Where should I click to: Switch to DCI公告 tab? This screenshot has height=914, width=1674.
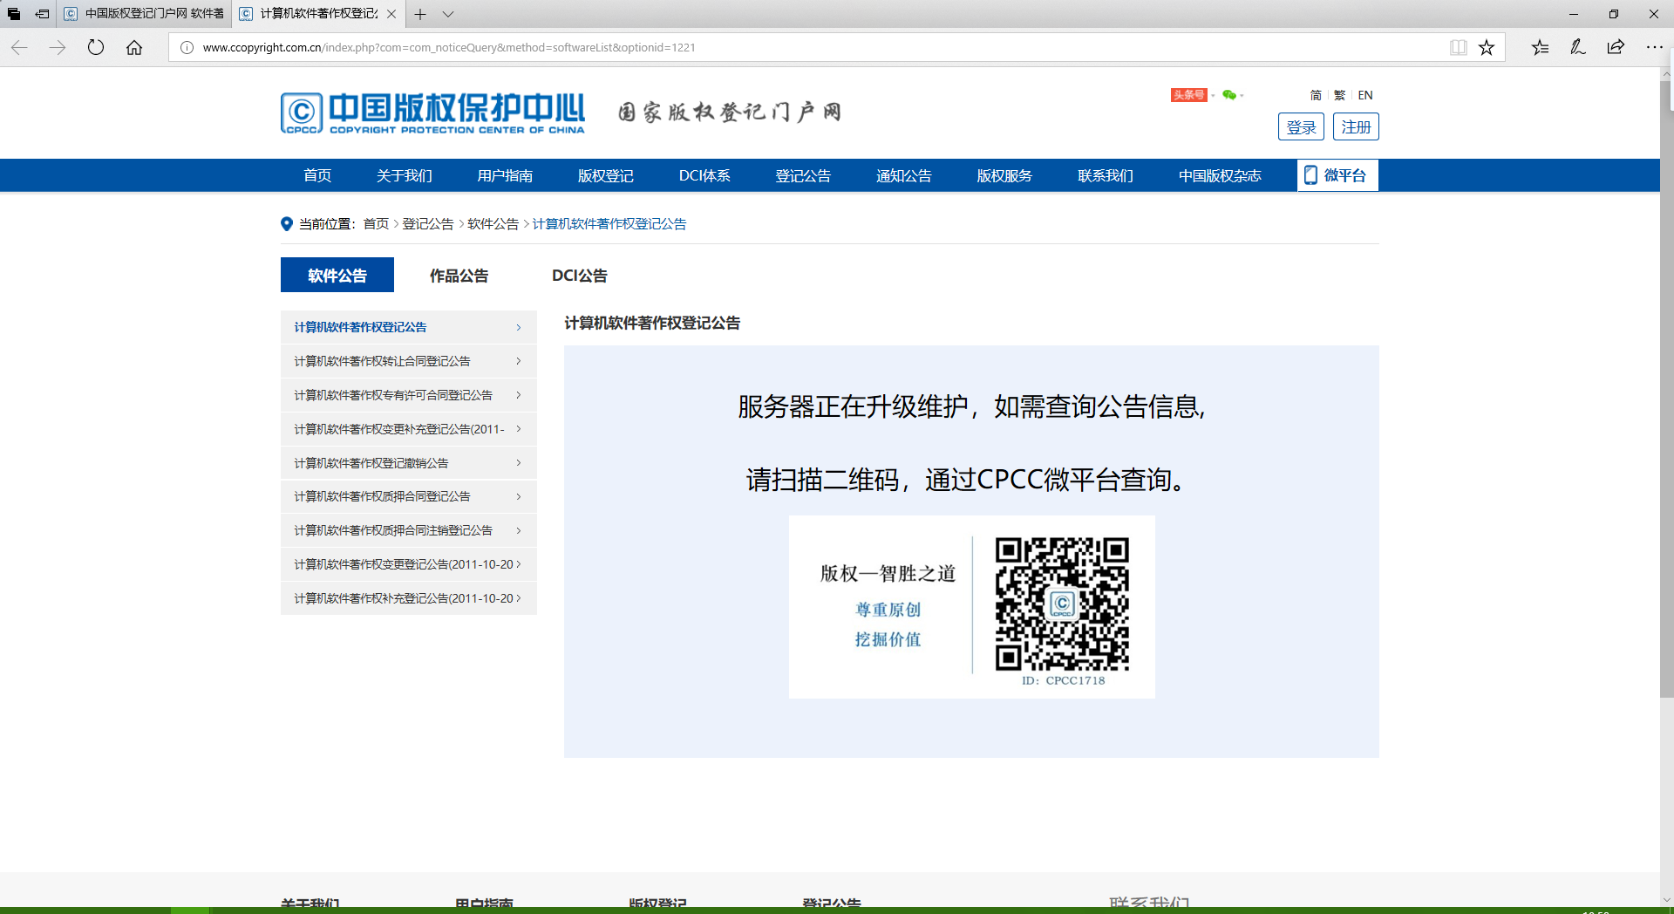coord(580,276)
